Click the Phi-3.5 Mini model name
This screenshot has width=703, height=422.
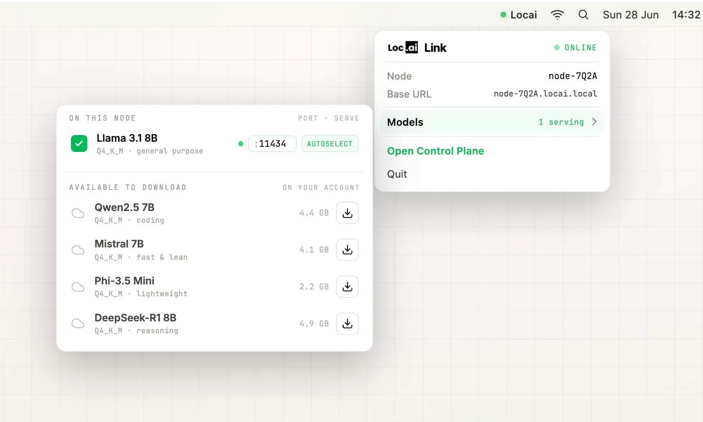pos(124,281)
